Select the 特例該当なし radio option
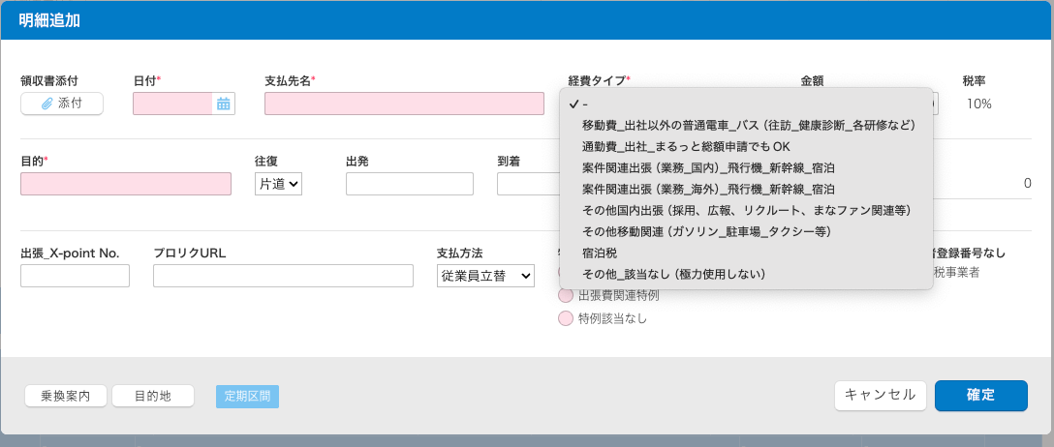Viewport: 1054px width, 447px height. pyautogui.click(x=566, y=318)
